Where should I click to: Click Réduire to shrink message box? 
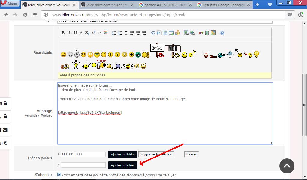(46, 115)
